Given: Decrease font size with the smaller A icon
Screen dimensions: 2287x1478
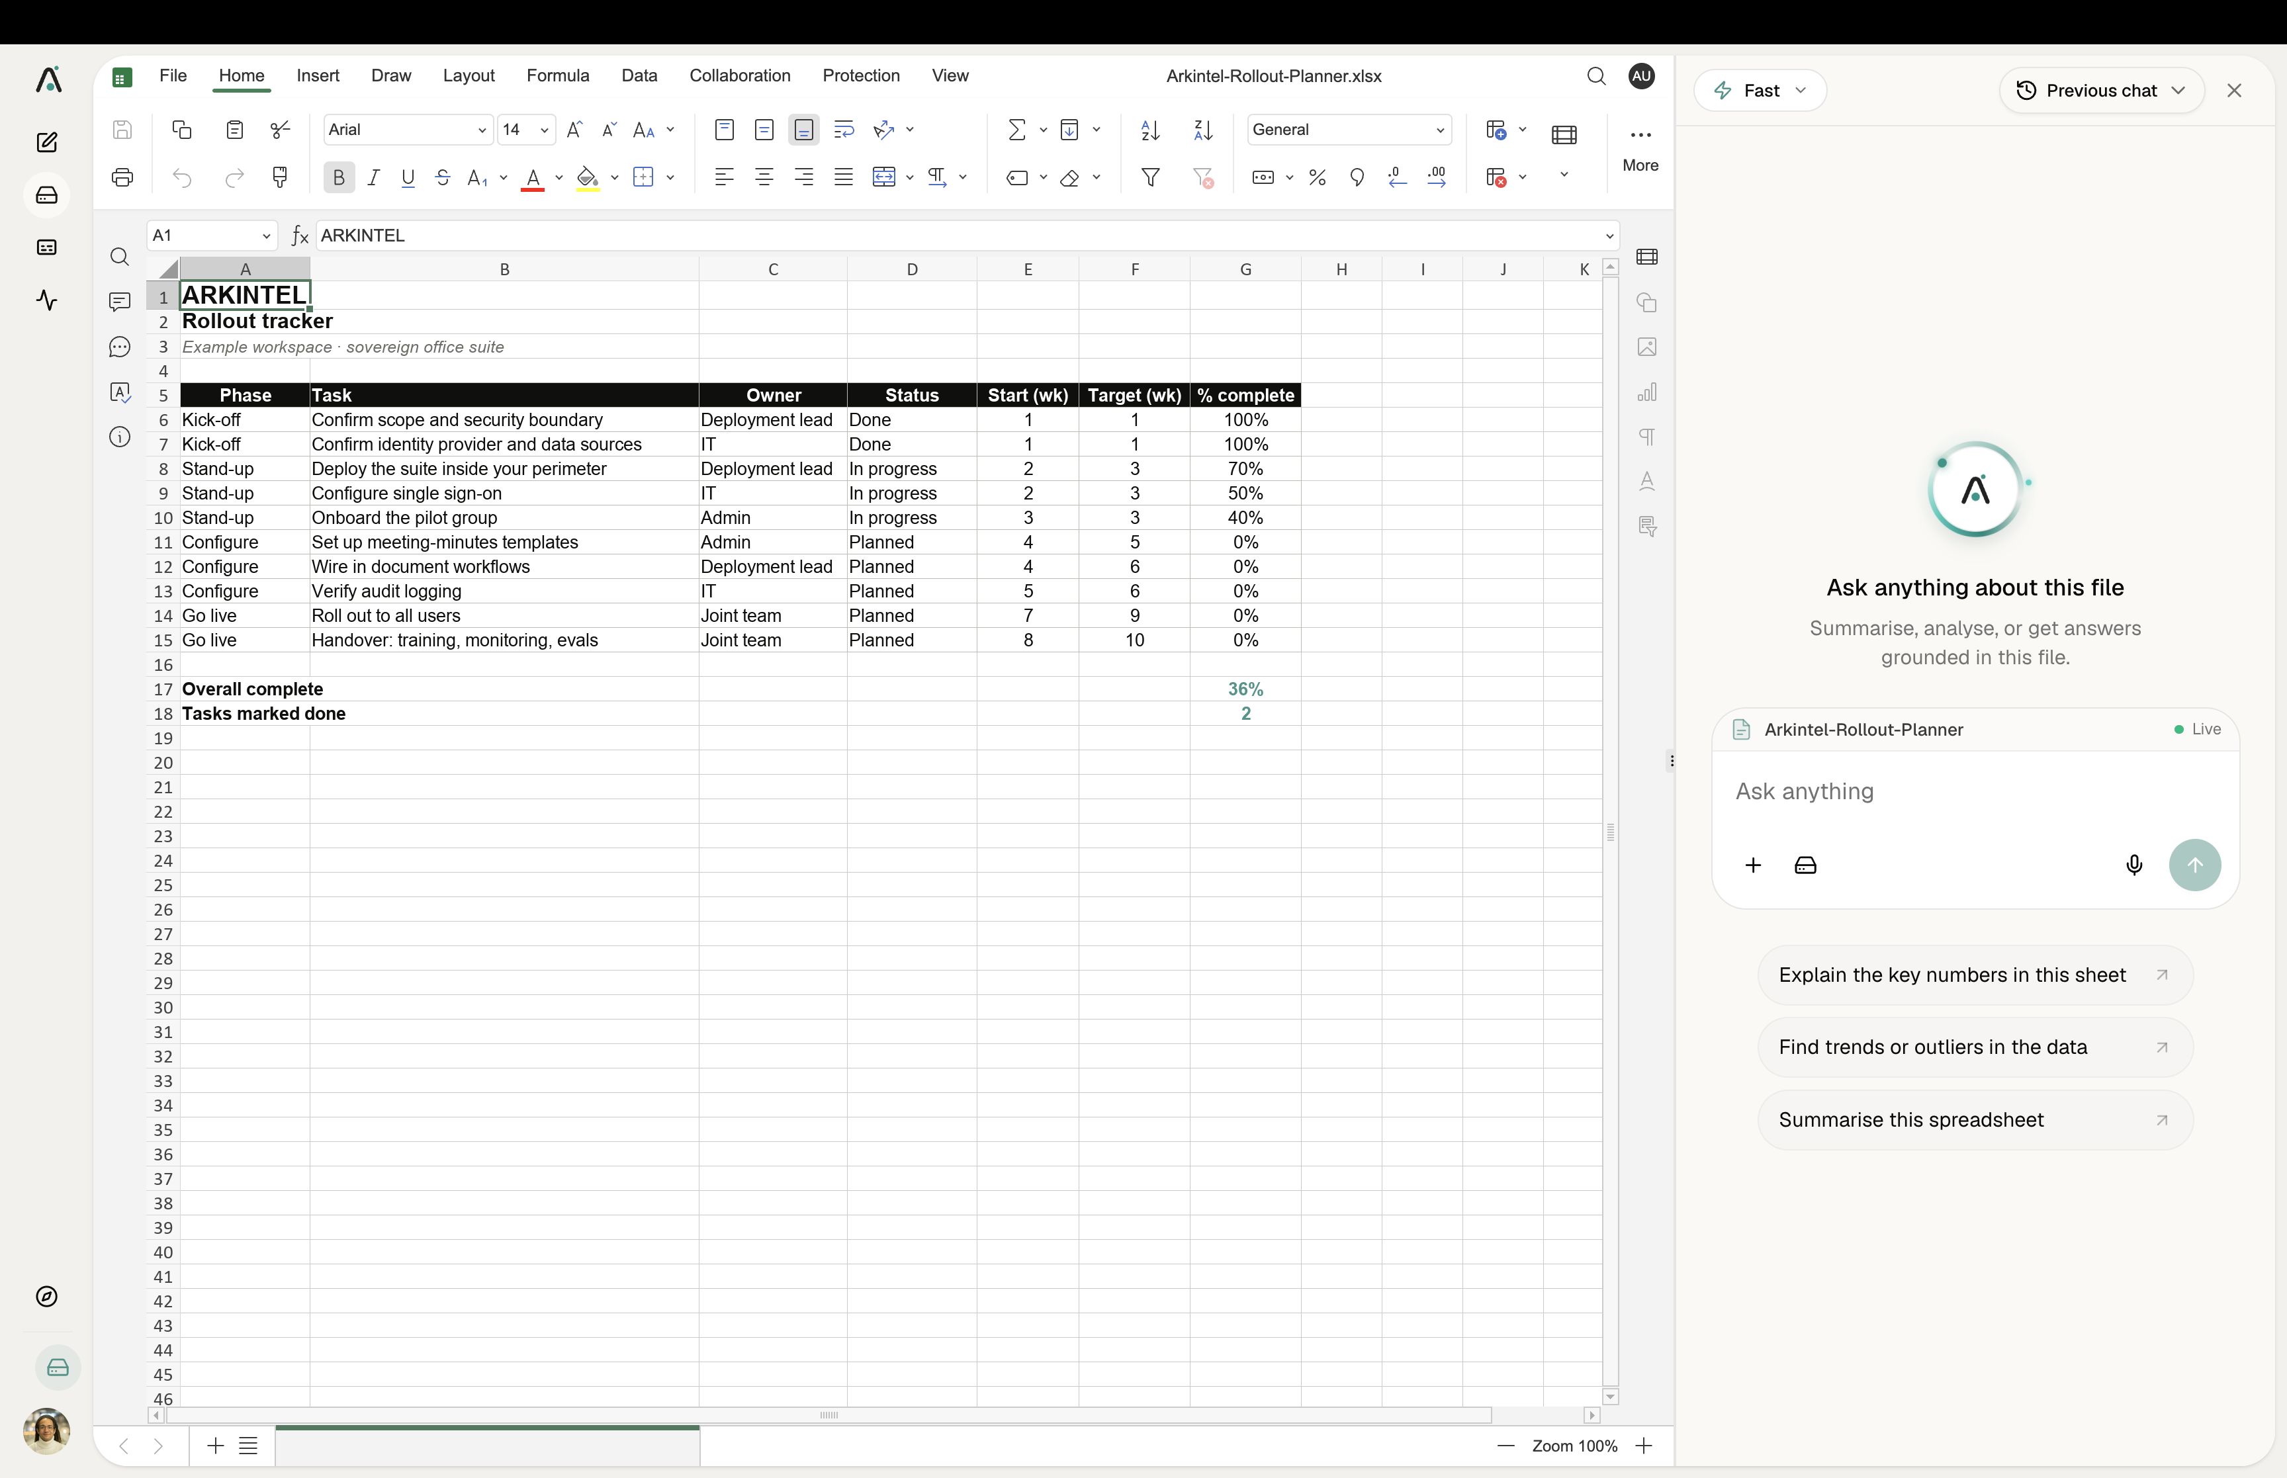Looking at the screenshot, I should point(608,130).
